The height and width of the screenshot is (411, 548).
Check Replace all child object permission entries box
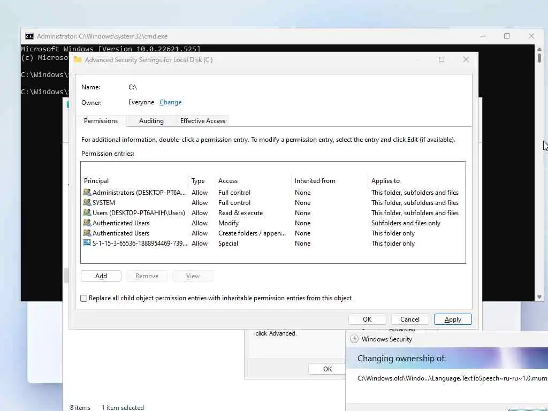tap(83, 298)
